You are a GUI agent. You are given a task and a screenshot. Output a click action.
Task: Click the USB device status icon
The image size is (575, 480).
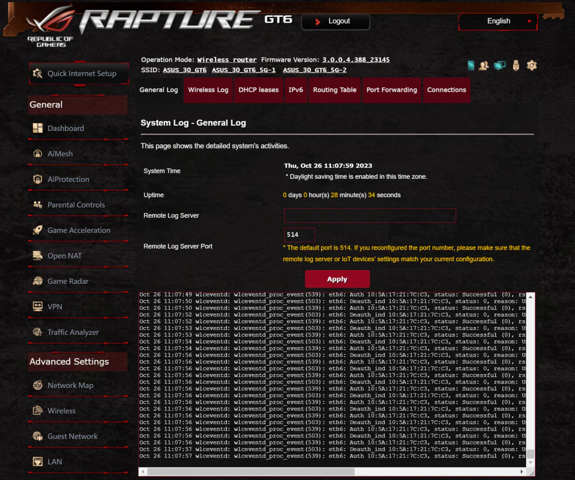(516, 66)
